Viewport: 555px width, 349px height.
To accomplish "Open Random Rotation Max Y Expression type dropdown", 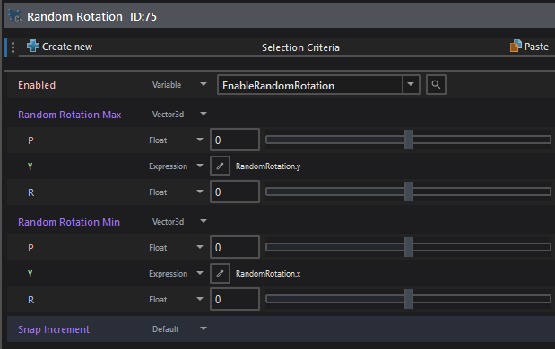I will coord(200,166).
